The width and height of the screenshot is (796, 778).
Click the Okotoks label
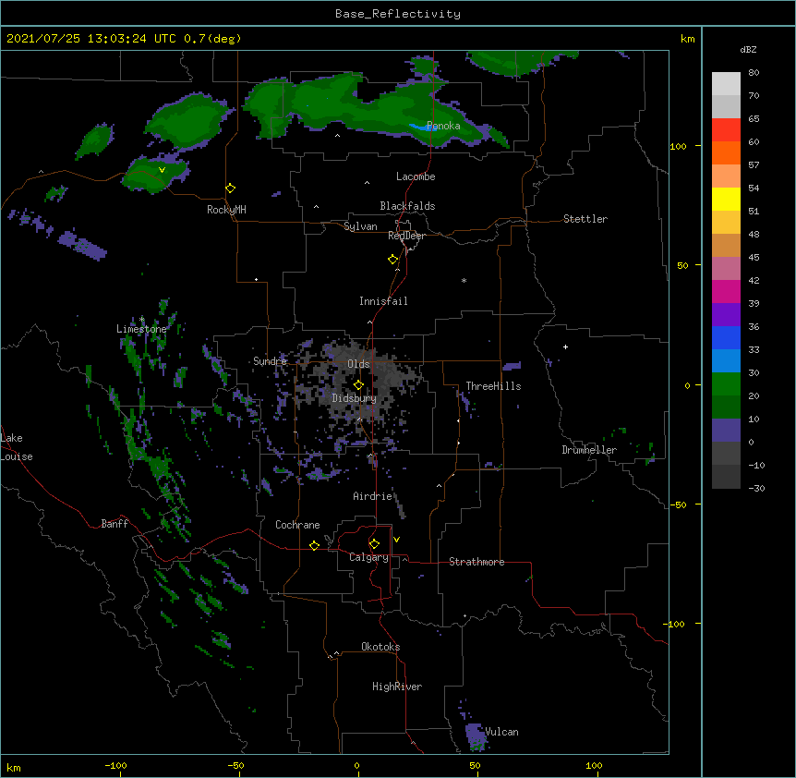point(380,647)
